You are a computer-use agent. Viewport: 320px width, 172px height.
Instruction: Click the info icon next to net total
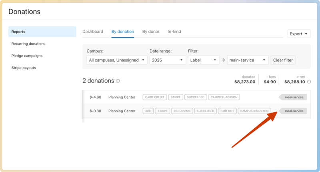[309, 82]
